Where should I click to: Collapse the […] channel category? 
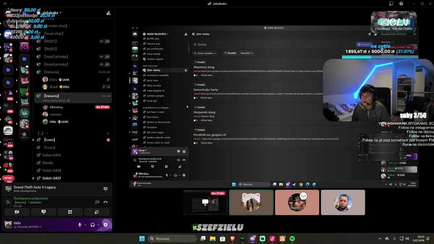42,133
